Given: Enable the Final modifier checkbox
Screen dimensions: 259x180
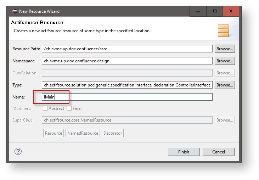Looking at the screenshot, I should tap(69, 108).
